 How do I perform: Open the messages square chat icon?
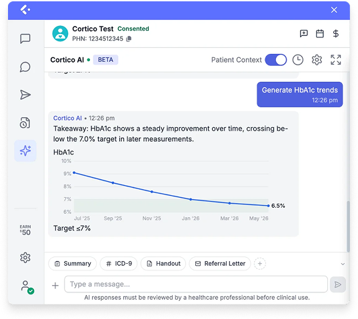point(25,39)
